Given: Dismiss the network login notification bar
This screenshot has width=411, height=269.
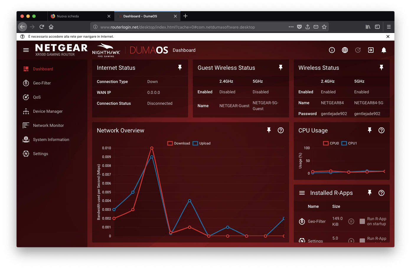Looking at the screenshot, I should pos(388,36).
